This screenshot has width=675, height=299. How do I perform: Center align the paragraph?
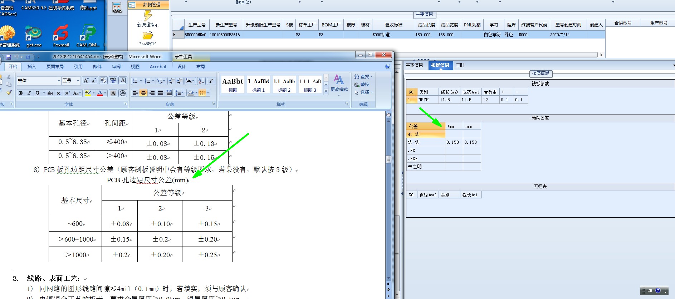[x=143, y=93]
